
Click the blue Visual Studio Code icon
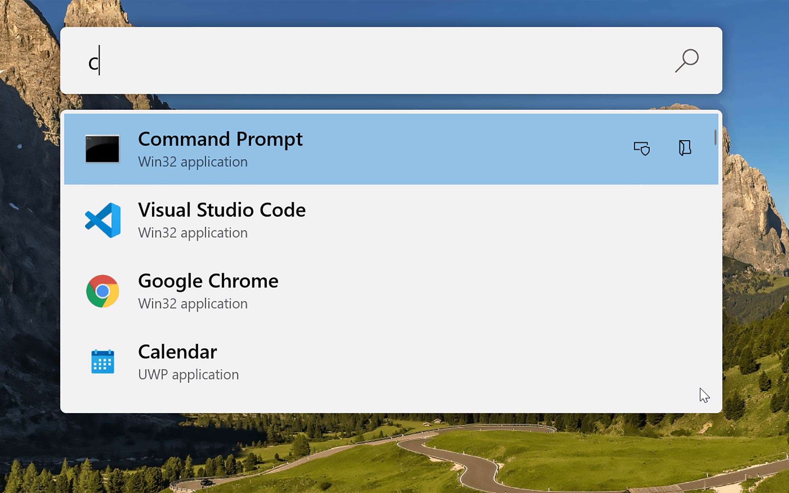tap(103, 220)
